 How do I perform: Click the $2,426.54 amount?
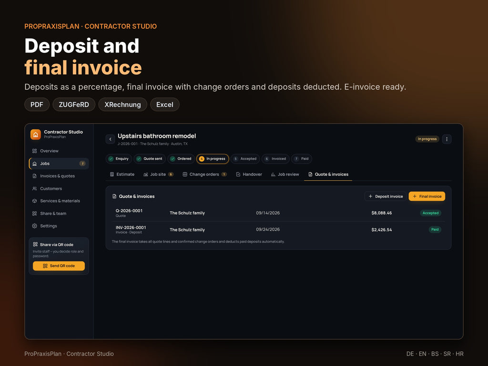coord(382,230)
